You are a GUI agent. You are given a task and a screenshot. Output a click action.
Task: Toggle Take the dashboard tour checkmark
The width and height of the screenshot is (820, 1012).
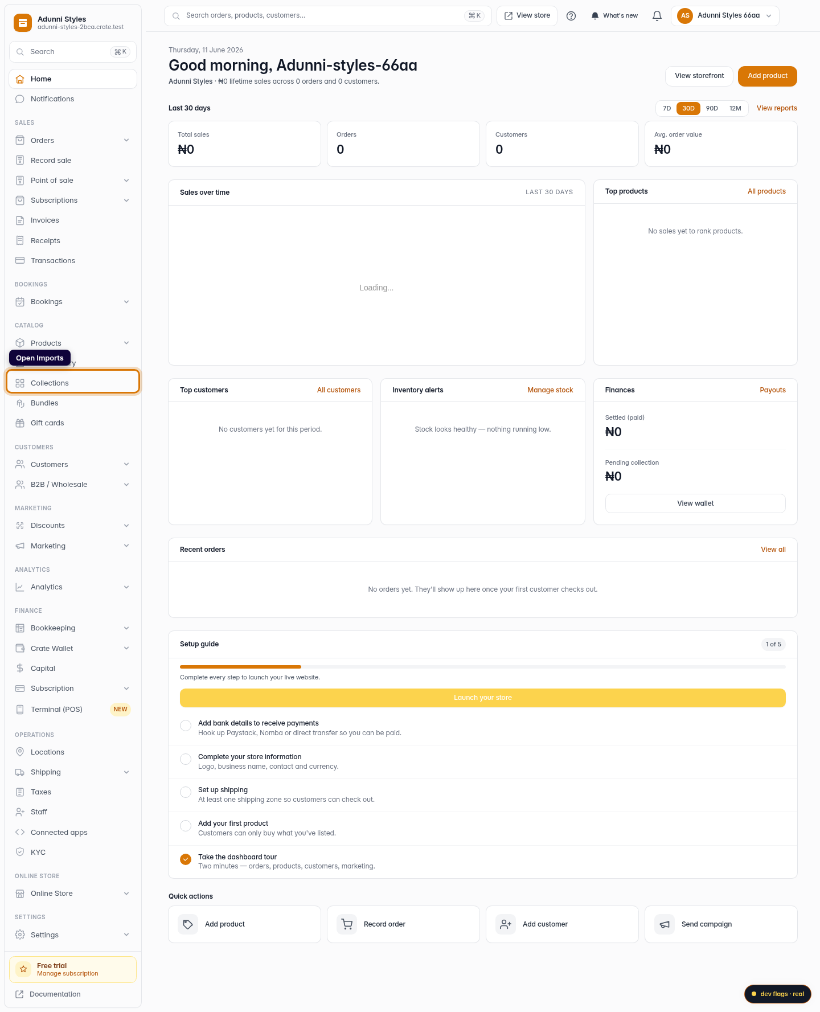tap(186, 859)
